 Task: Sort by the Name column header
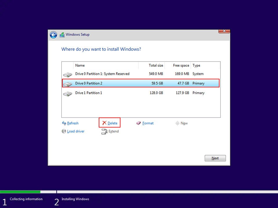coord(106,66)
